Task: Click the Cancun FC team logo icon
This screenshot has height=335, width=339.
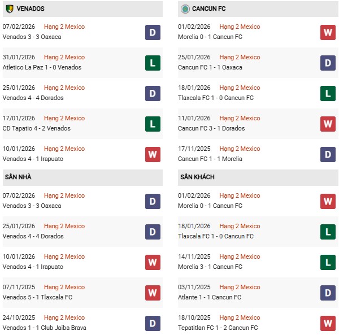Action: [184, 9]
